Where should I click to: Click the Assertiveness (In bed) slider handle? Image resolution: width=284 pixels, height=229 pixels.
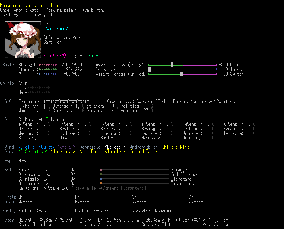(181, 74)
